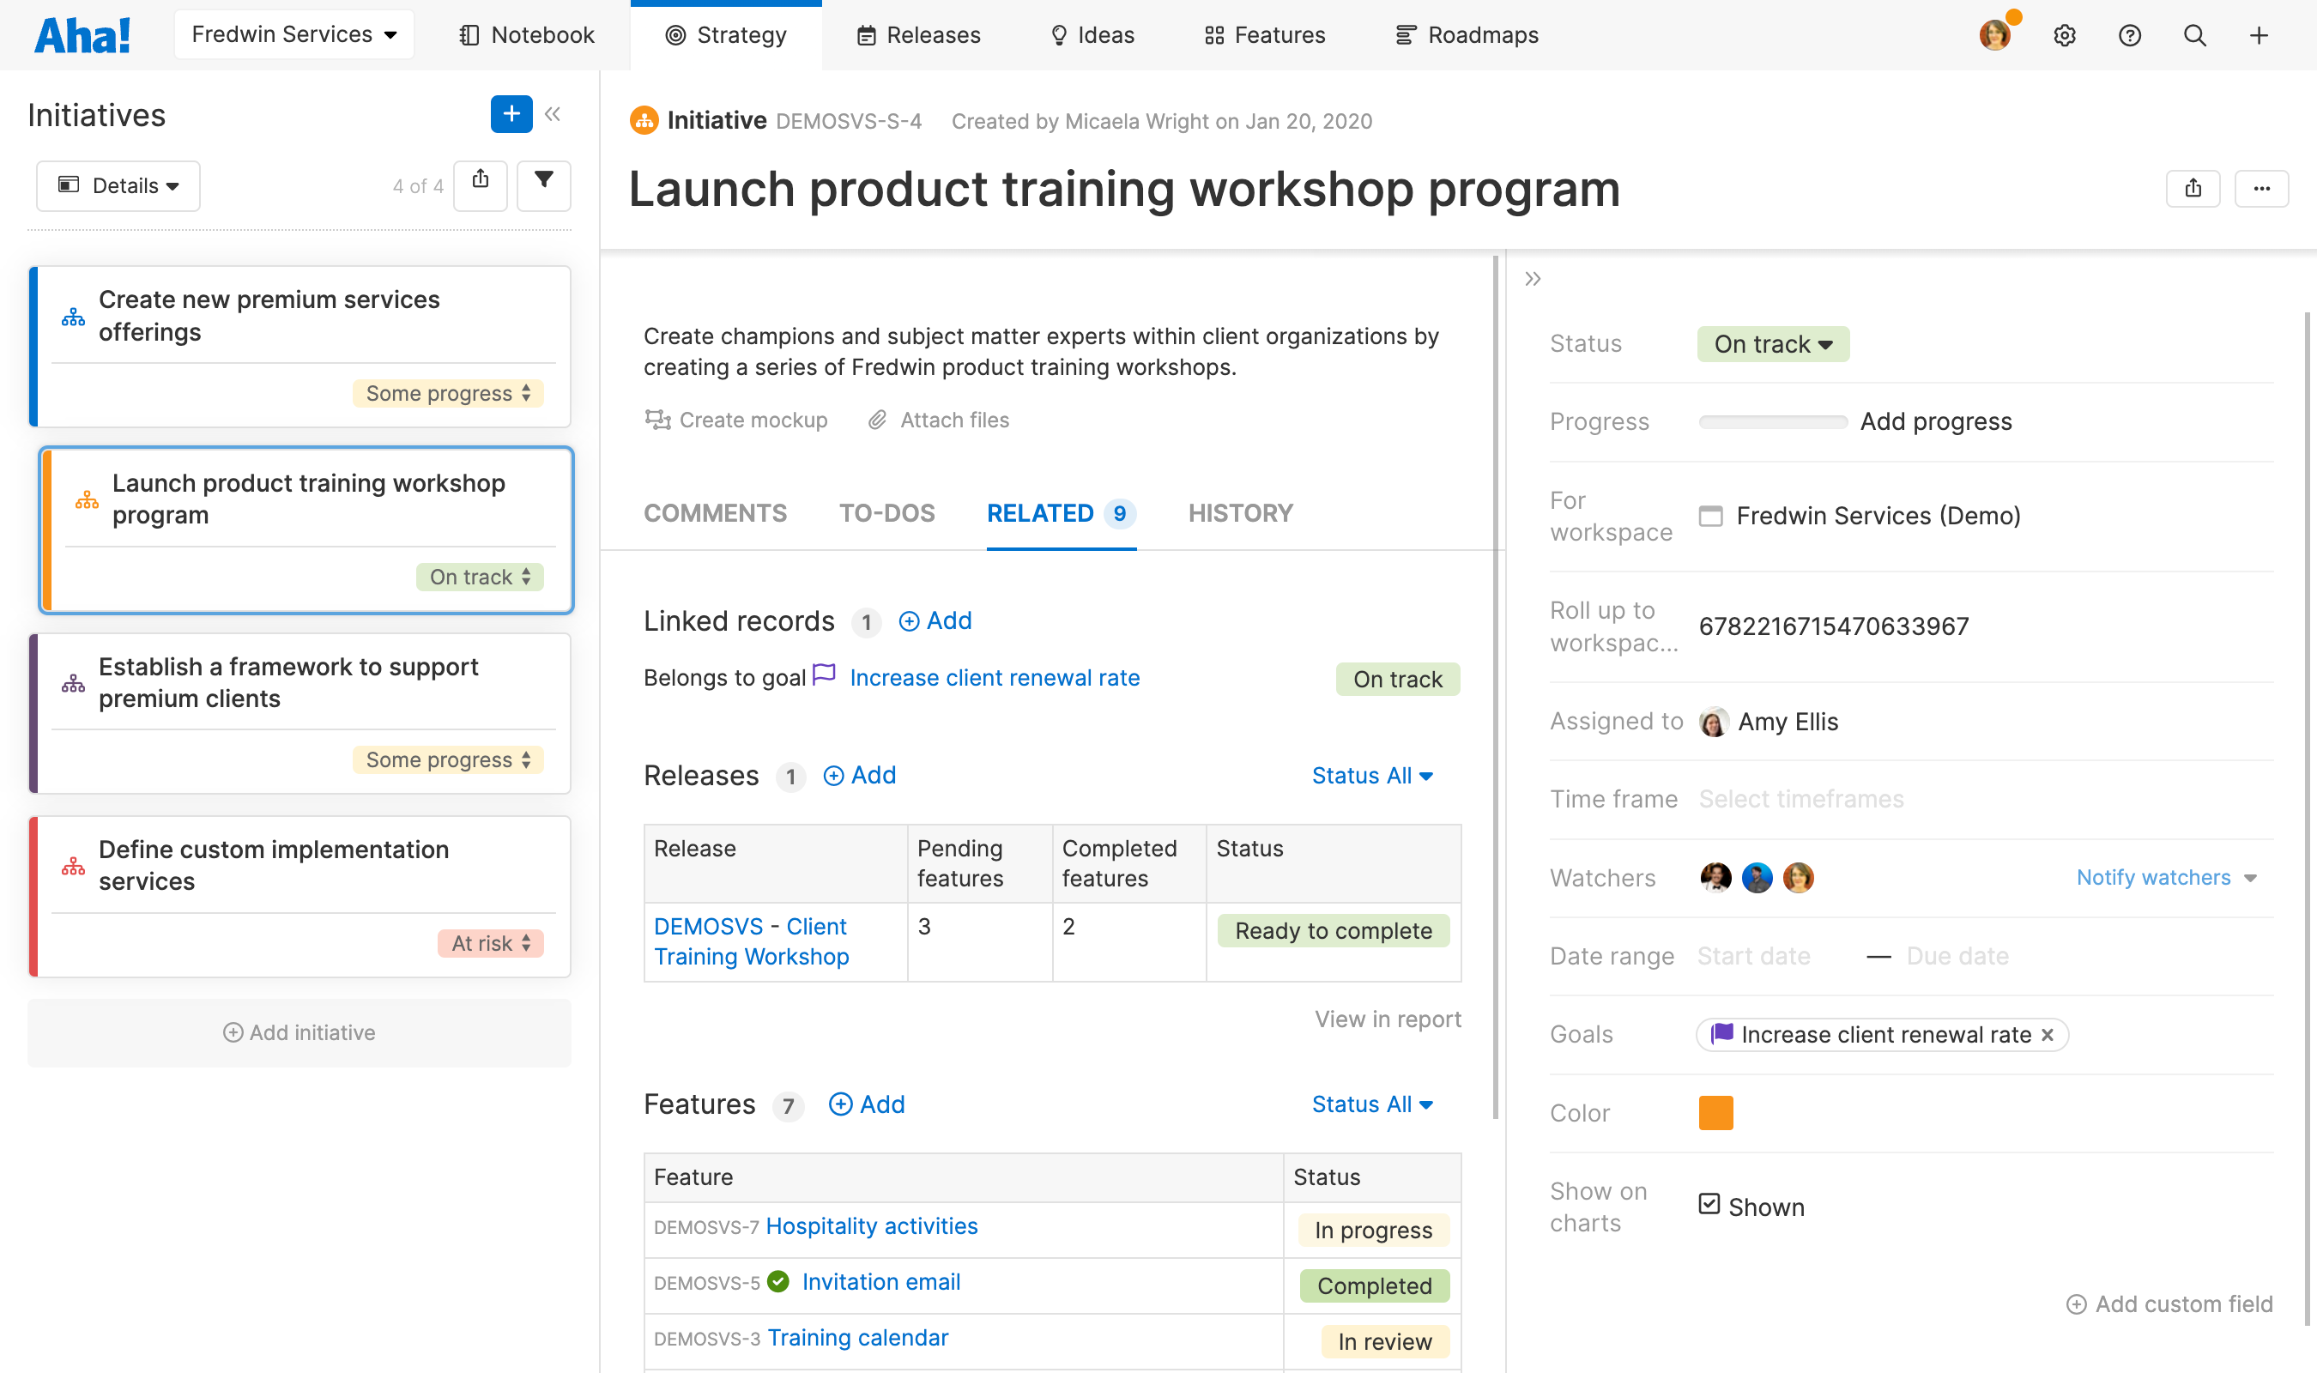
Task: Click the Increase client renewal rate goal link
Action: pos(995,676)
